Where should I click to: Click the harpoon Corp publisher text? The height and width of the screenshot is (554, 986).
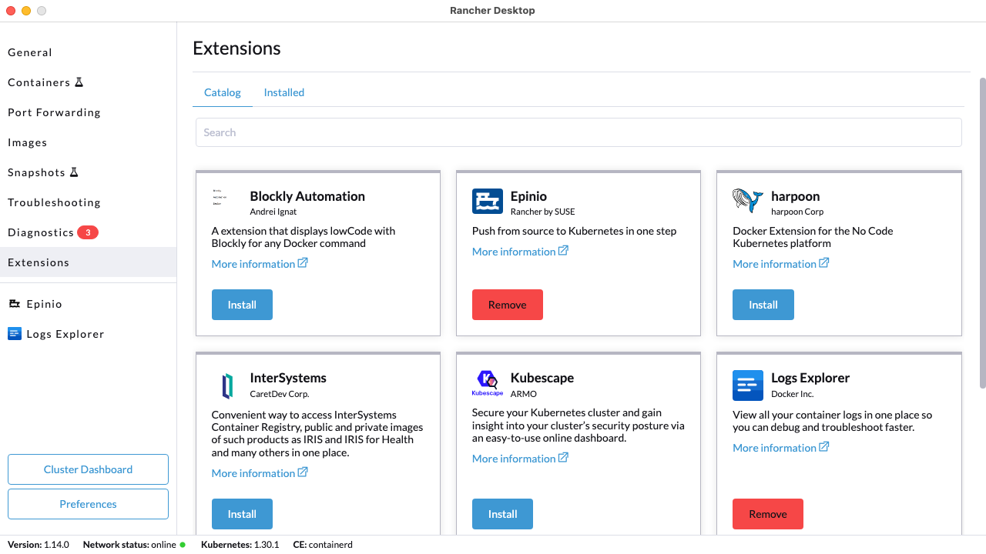tap(797, 212)
